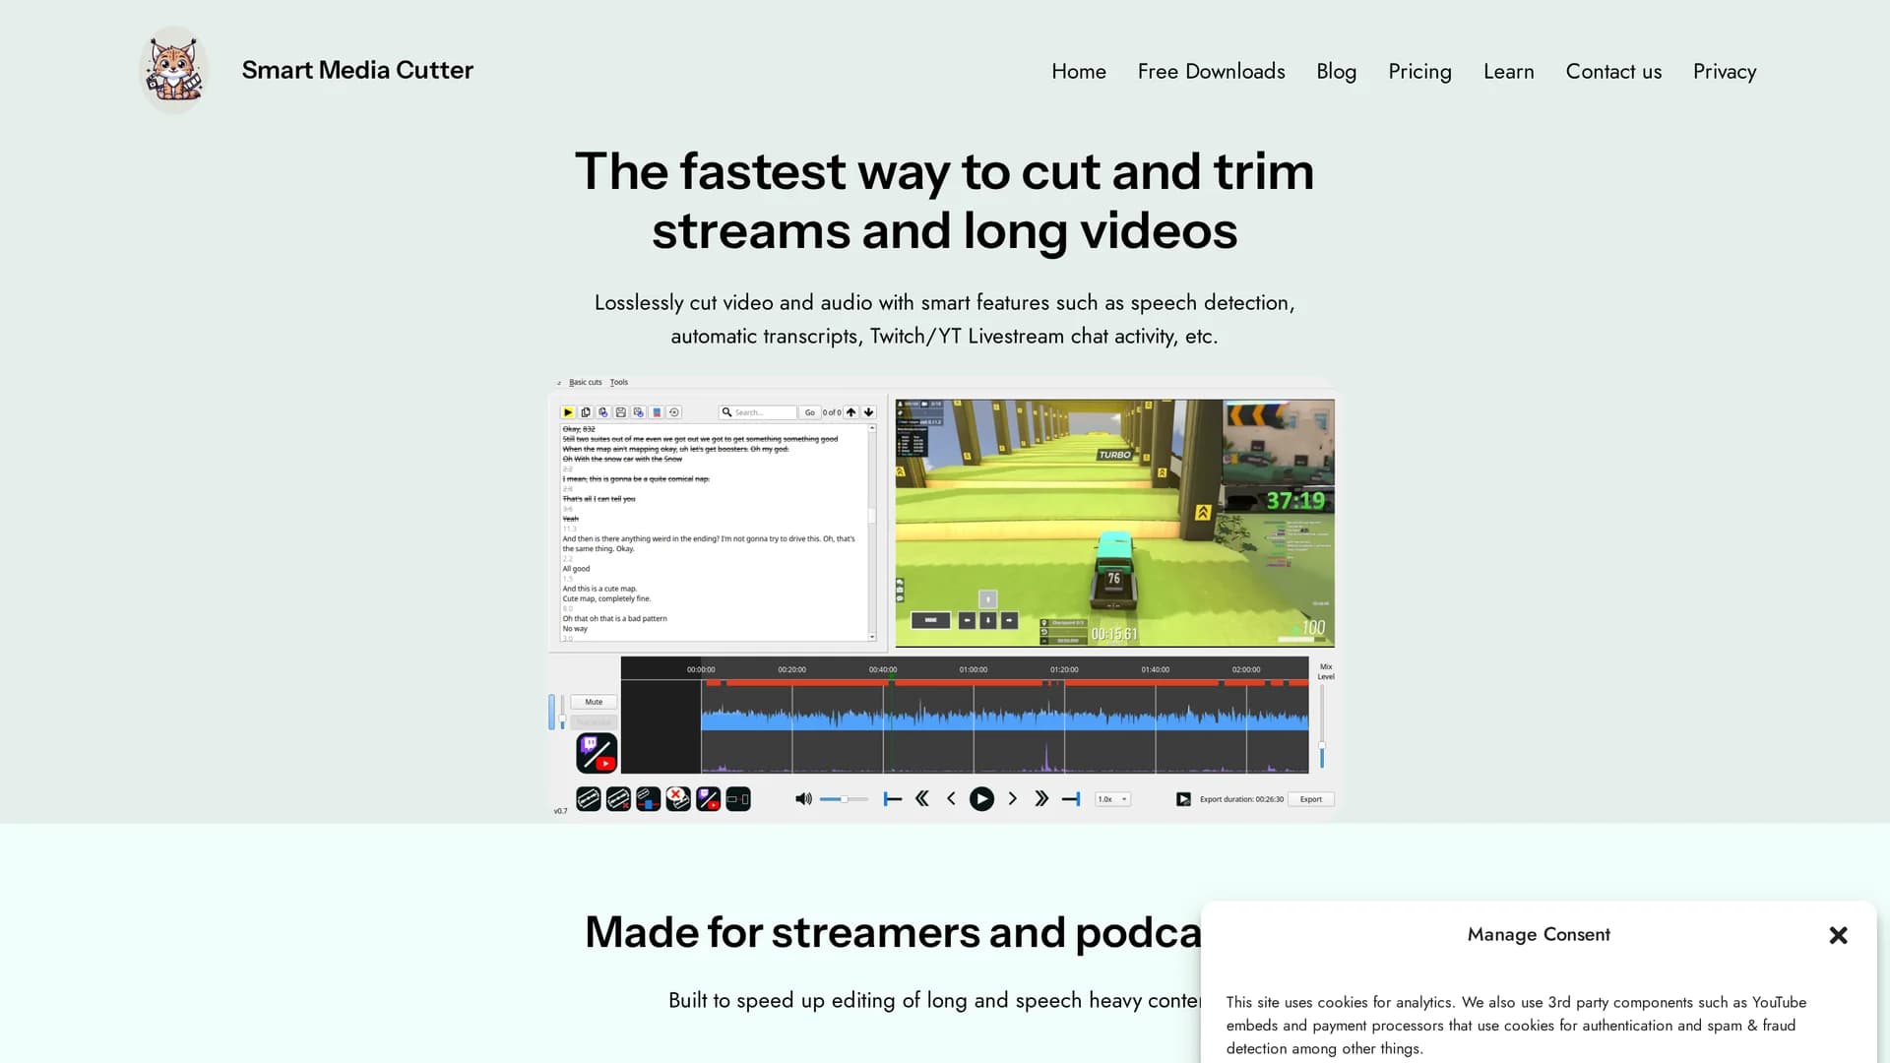Open the Smart Media Cutter site title link
The image size is (1890, 1063).
(x=357, y=70)
